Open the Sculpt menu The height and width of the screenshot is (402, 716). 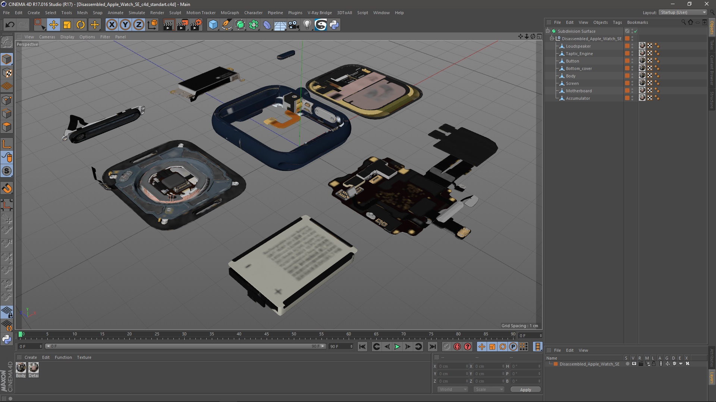(x=175, y=13)
